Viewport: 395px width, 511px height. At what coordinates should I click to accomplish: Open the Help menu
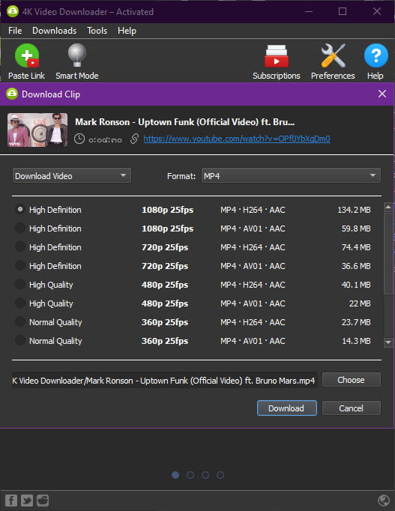pyautogui.click(x=127, y=31)
